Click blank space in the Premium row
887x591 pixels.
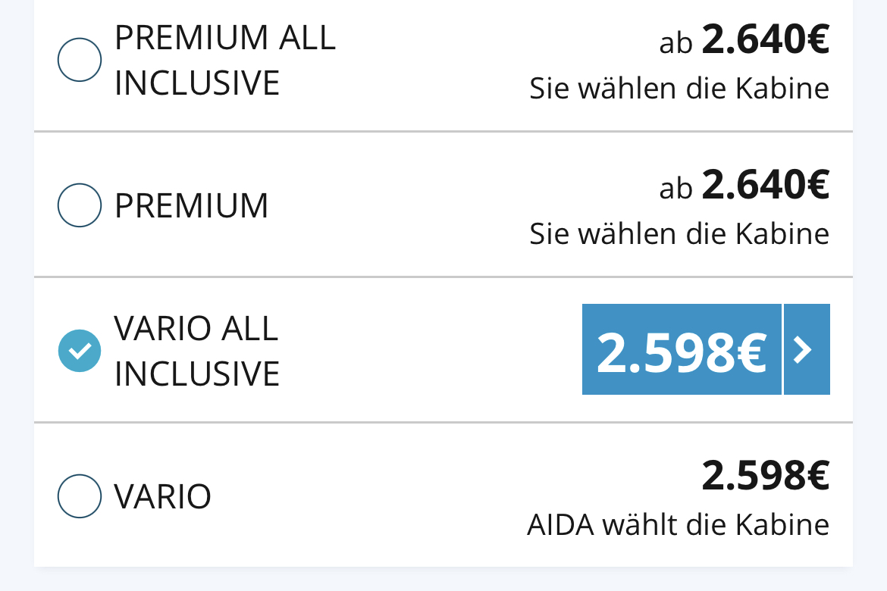[396, 205]
